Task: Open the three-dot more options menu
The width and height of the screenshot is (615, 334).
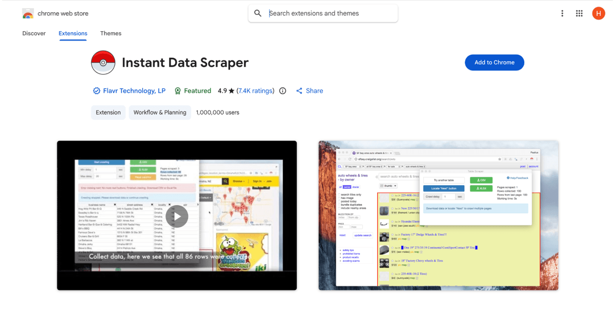Action: coord(562,13)
